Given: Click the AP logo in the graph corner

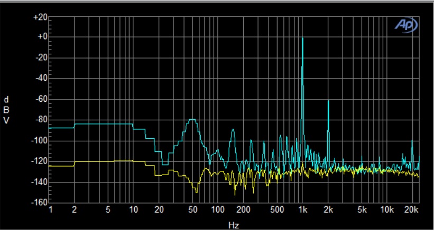Looking at the screenshot, I should [406, 25].
